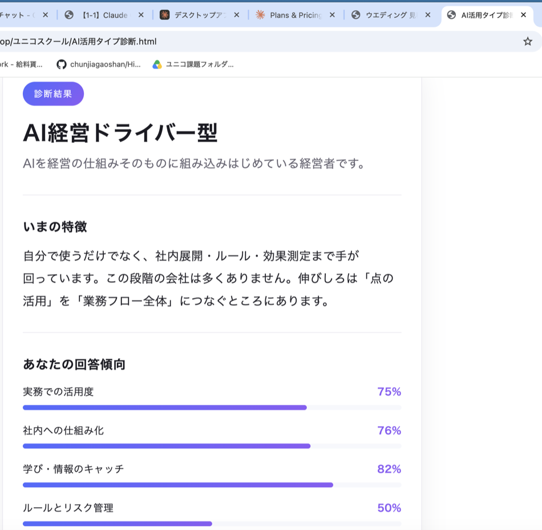This screenshot has height=530, width=542.
Task: Click the 実務での活用度 progress bar
Action: tap(212, 408)
